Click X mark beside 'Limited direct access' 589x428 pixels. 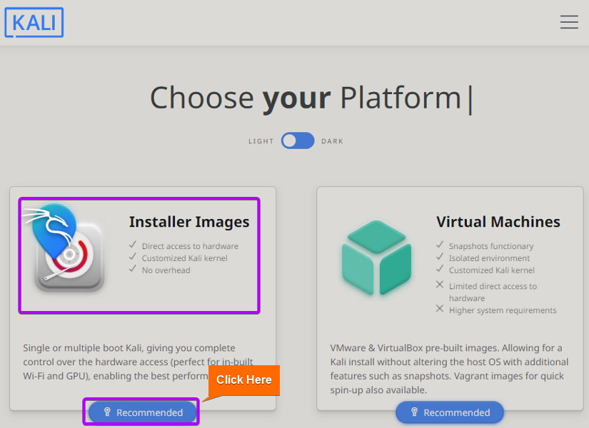tap(440, 284)
